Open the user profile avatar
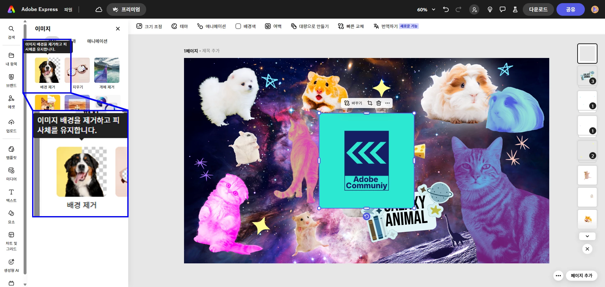Image resolution: width=605 pixels, height=287 pixels. coord(595,9)
